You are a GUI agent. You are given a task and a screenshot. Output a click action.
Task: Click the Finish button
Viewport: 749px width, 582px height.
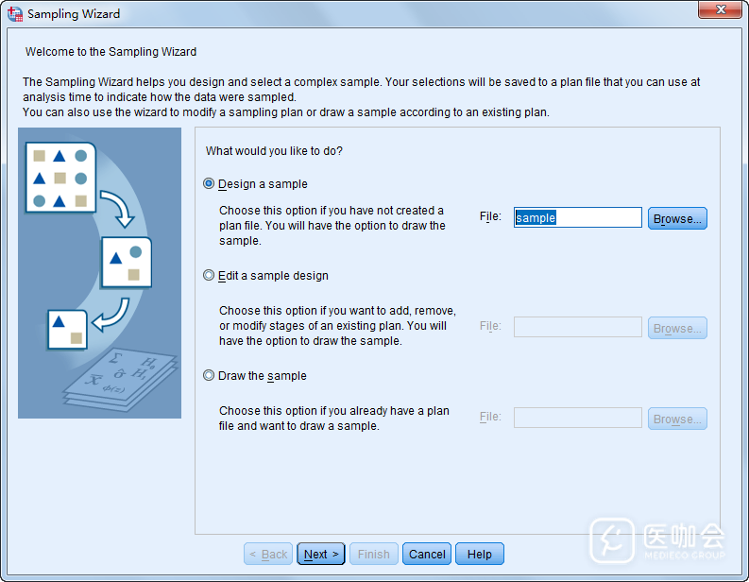373,555
